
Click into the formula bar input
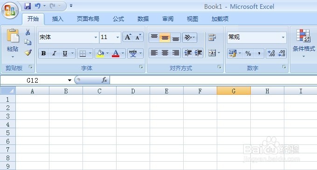(x=214, y=80)
